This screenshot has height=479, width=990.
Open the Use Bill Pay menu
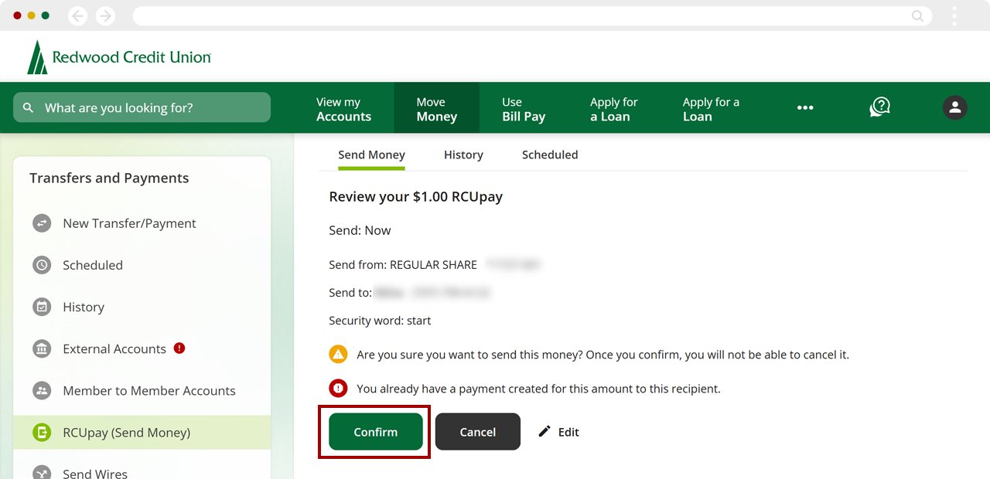524,109
